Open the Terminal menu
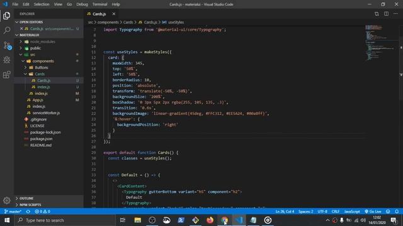This screenshot has height=226, width=403. pyautogui.click(x=99, y=4)
